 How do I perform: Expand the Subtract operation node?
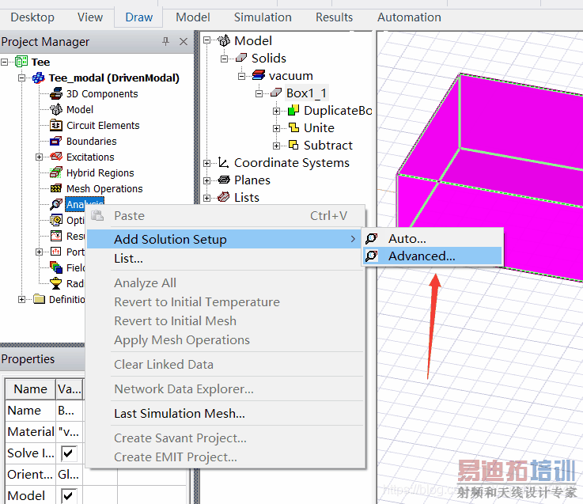tap(276, 146)
